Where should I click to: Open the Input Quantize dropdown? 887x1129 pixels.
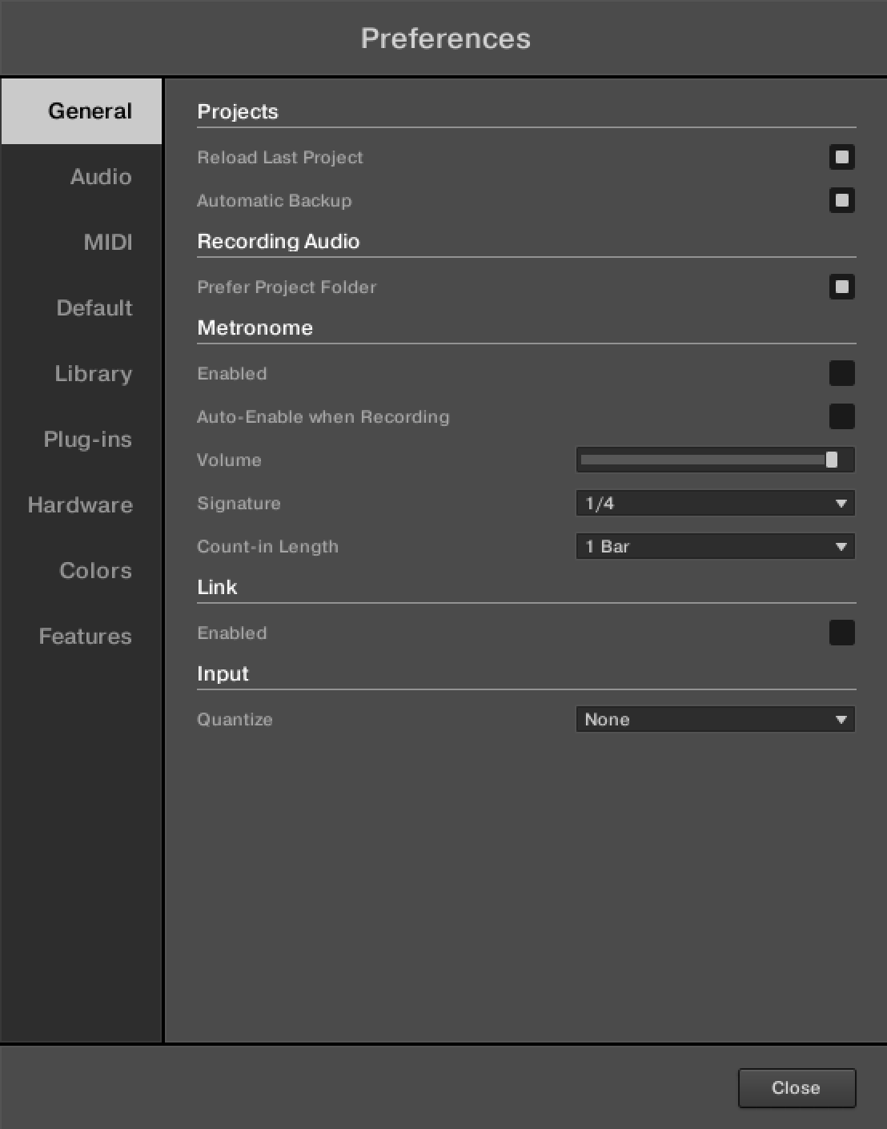(715, 719)
